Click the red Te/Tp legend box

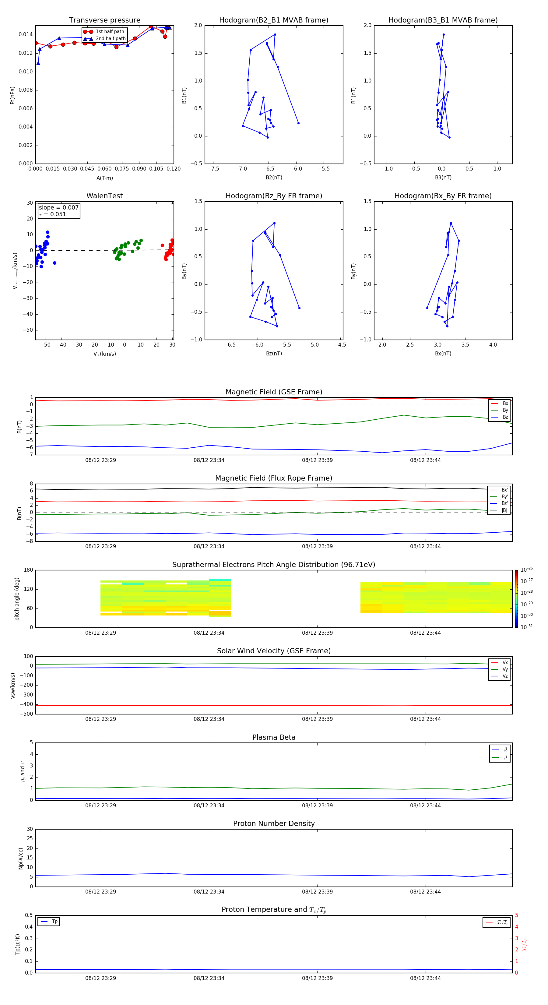point(497,922)
